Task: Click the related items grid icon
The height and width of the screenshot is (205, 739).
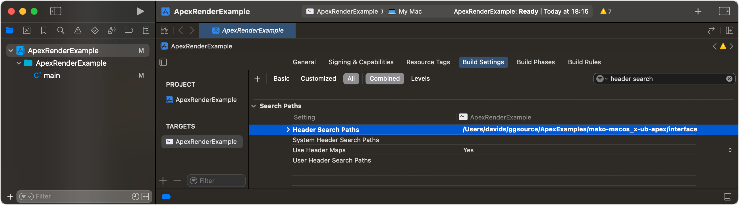Action: click(x=165, y=30)
